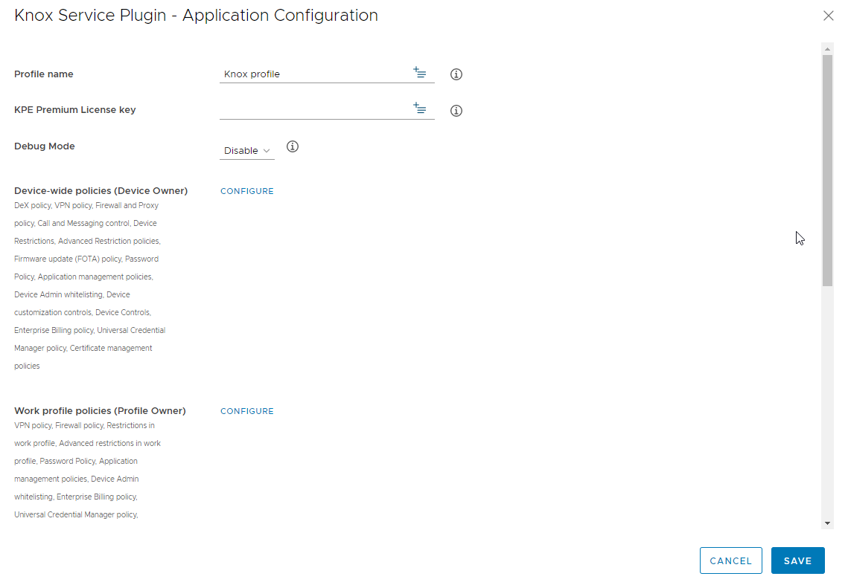Screen dimensions: 848x585
Task: Click the dialog title Knox Service Plugin
Action: pos(196,15)
